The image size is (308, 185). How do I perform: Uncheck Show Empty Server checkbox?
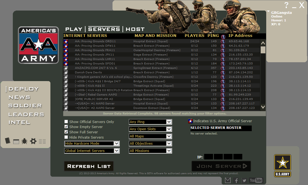tap(66, 127)
